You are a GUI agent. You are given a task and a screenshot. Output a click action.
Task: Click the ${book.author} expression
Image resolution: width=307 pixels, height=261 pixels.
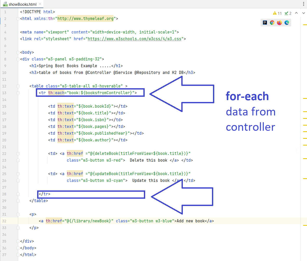point(95,140)
